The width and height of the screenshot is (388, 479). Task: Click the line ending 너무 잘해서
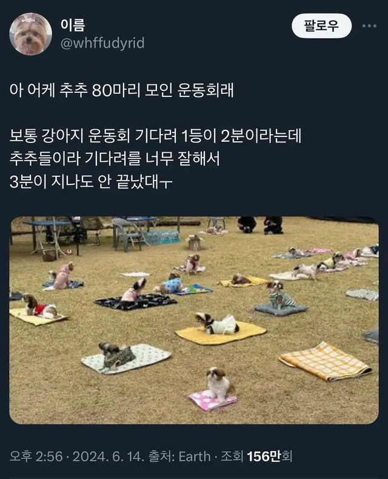pos(115,158)
